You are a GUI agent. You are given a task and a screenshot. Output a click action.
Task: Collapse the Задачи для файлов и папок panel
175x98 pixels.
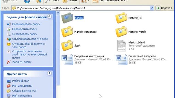49,17
